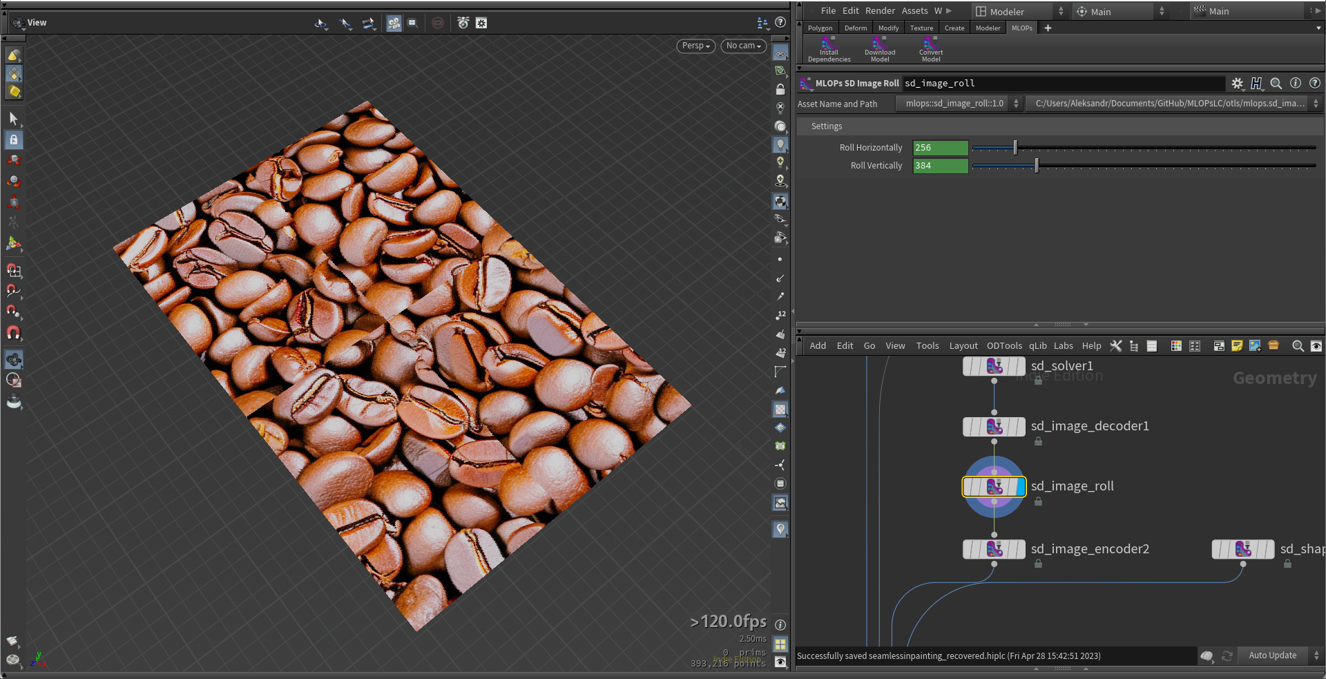The width and height of the screenshot is (1326, 679).
Task: Open the Render menu
Action: click(880, 11)
